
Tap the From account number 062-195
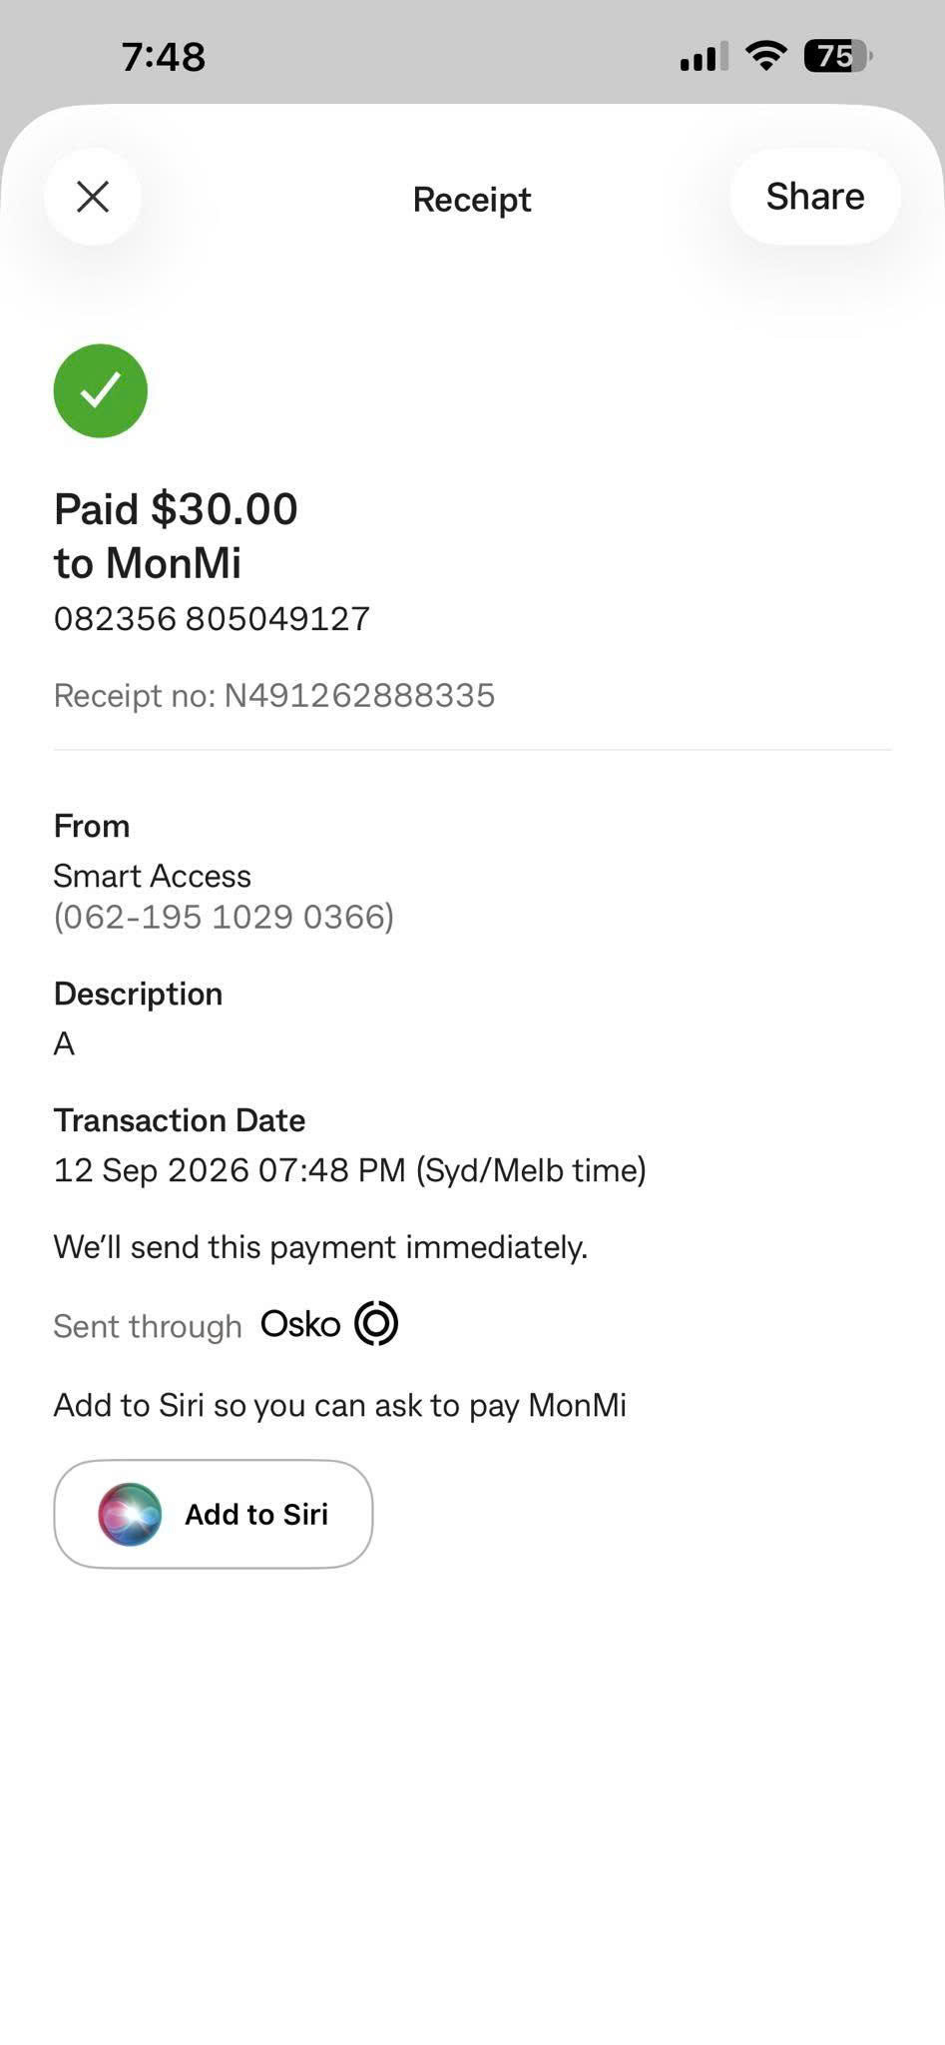[224, 917]
